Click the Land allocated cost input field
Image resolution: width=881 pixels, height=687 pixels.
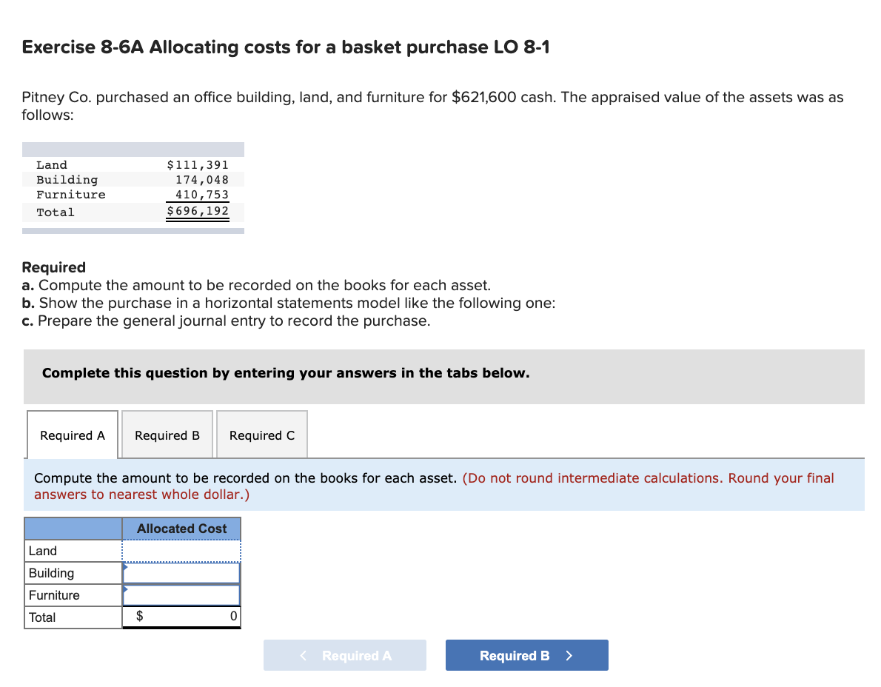[x=181, y=550]
